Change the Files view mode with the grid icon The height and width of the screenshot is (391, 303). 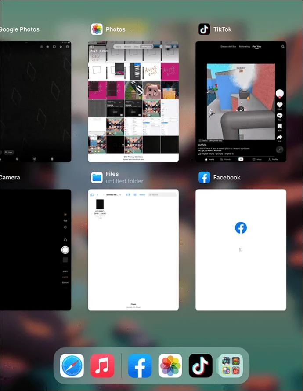[135, 195]
